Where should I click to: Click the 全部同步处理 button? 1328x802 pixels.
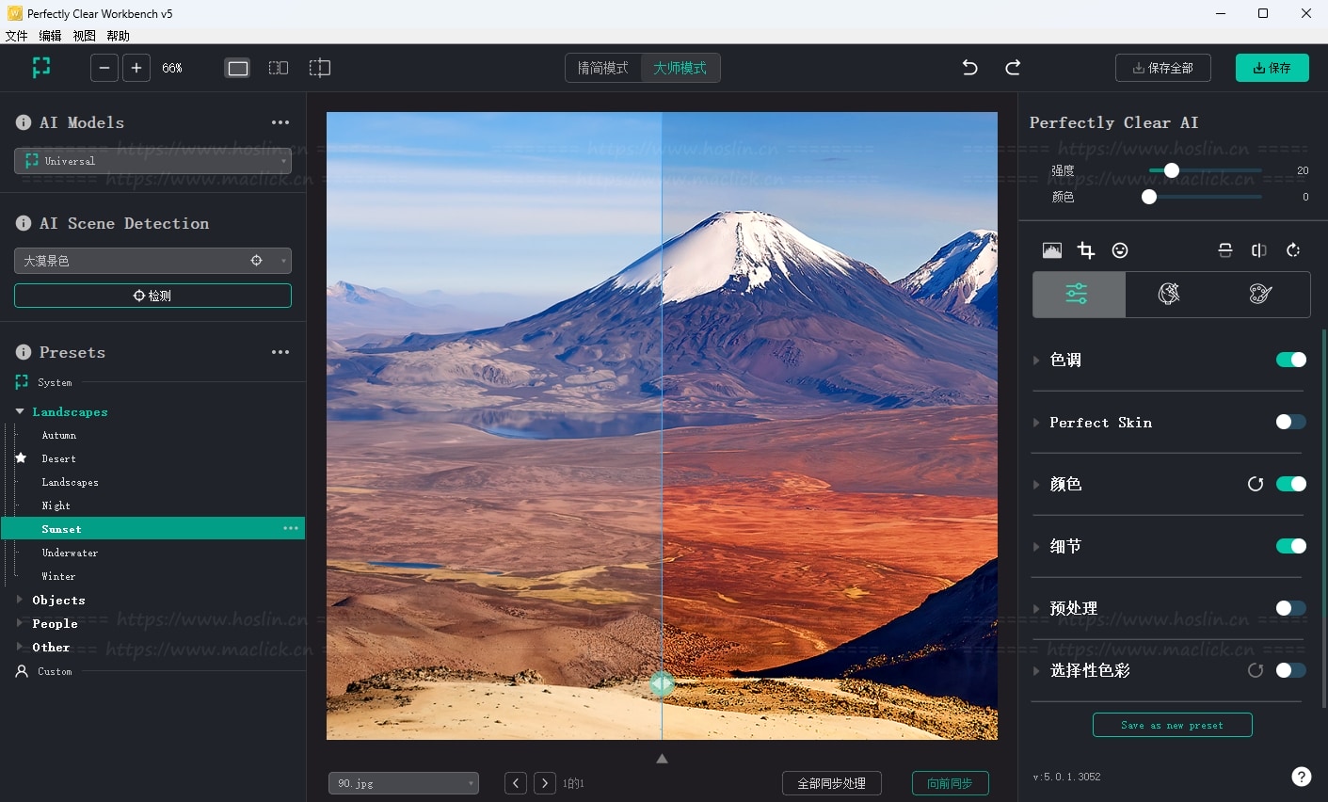coord(832,783)
